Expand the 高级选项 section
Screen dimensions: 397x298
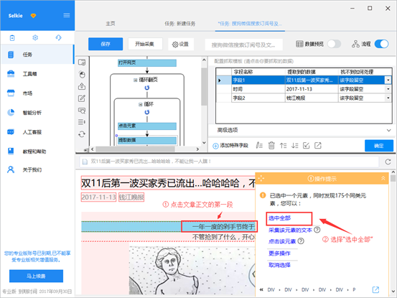388,130
